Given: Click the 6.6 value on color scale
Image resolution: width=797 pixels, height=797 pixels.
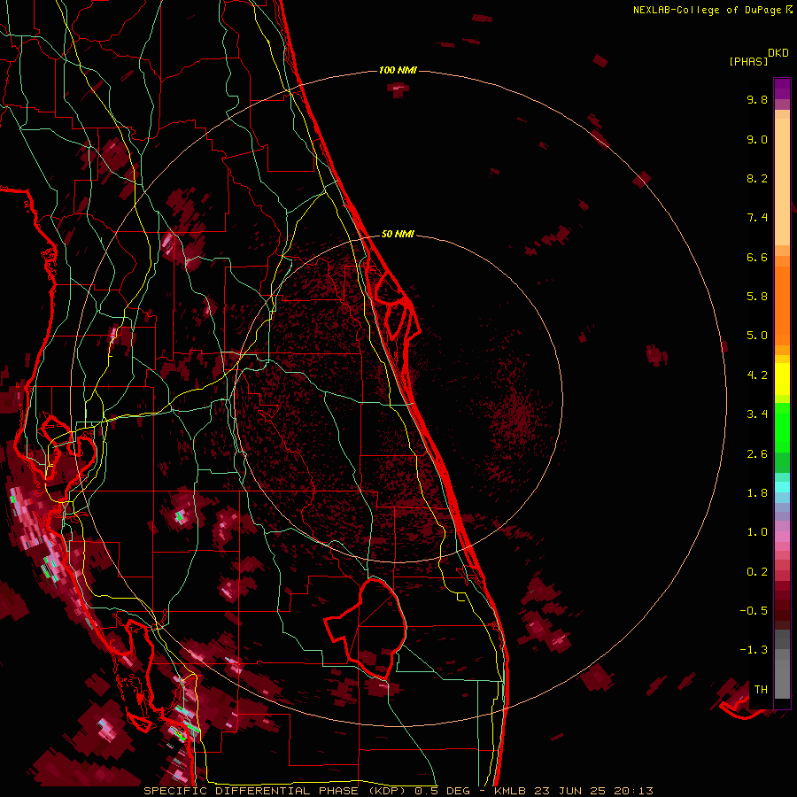Looking at the screenshot, I should click(757, 257).
